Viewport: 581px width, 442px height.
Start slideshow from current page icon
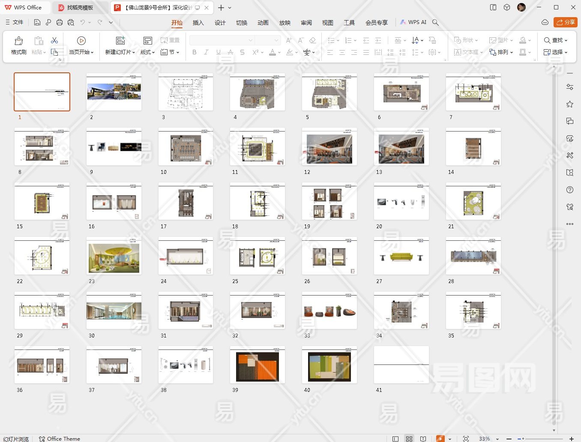(81, 41)
